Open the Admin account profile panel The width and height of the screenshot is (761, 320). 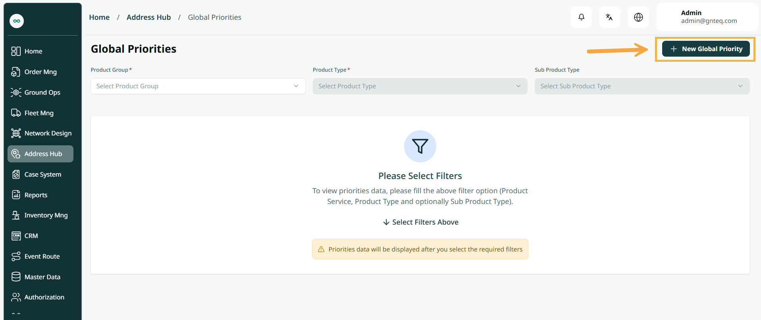coord(707,17)
